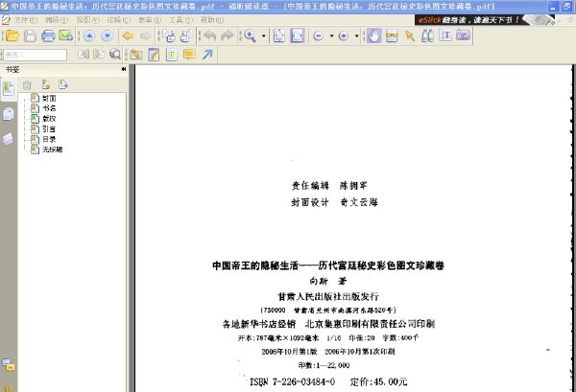Select the 封面 bookmark
This screenshot has width=576, height=392.
49,98
